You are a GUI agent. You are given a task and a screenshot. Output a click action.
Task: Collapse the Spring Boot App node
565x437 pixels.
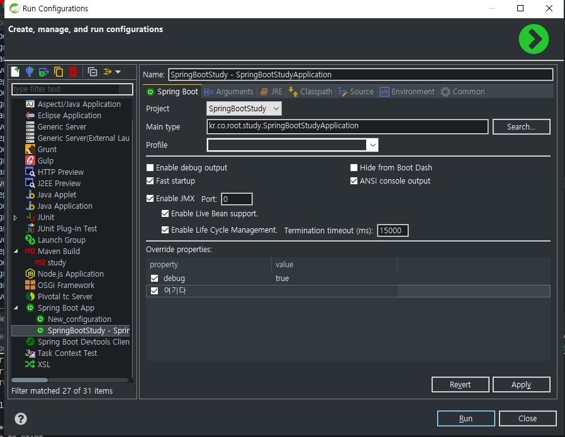point(16,307)
